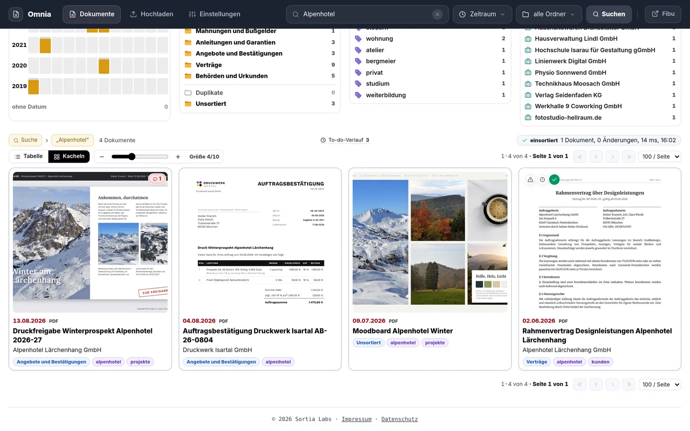Viewport: 690px width, 431px height.
Task: Switch to Kacheln view
Action: point(69,157)
